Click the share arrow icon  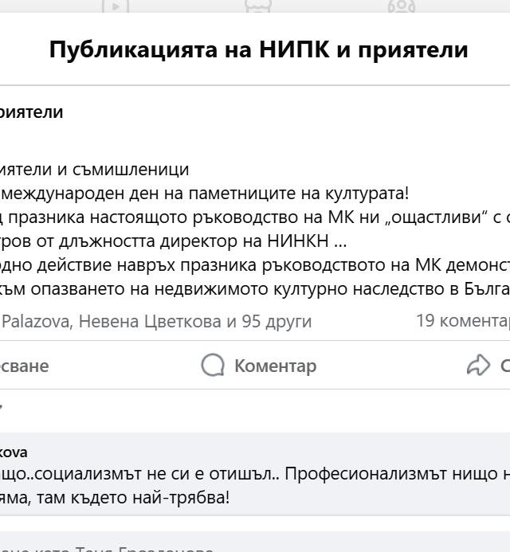(x=478, y=365)
